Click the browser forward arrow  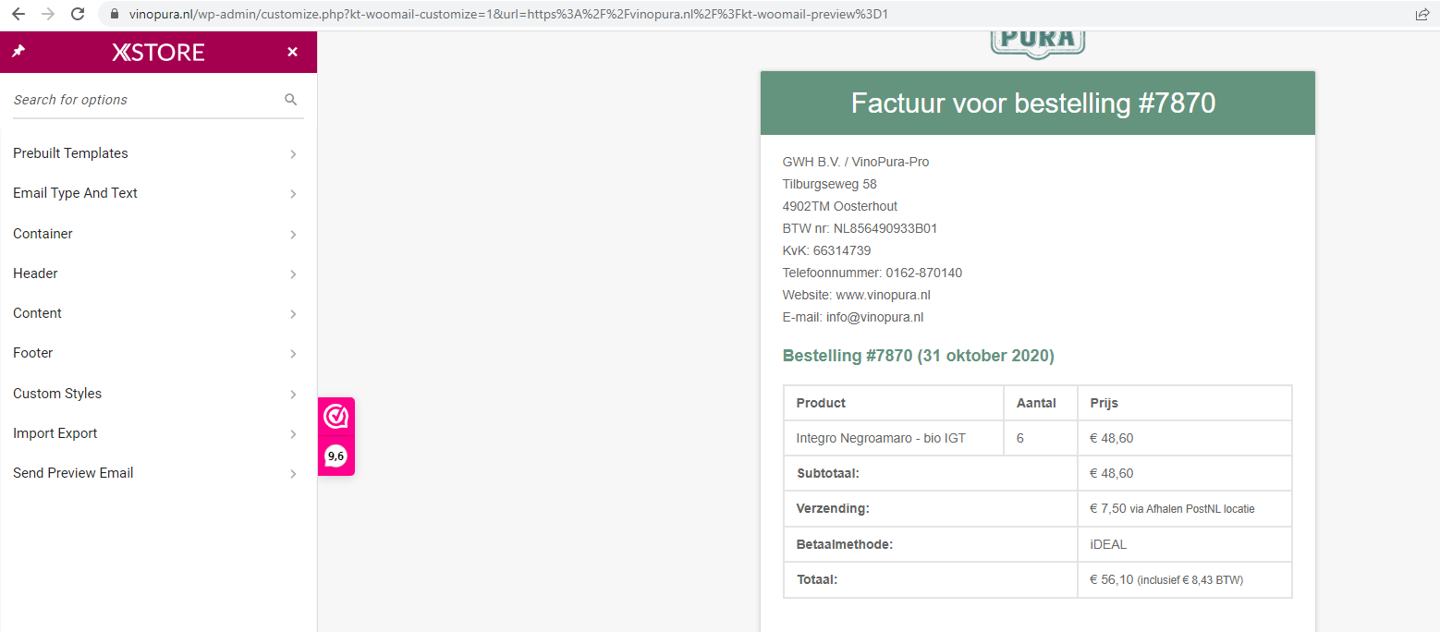click(48, 14)
